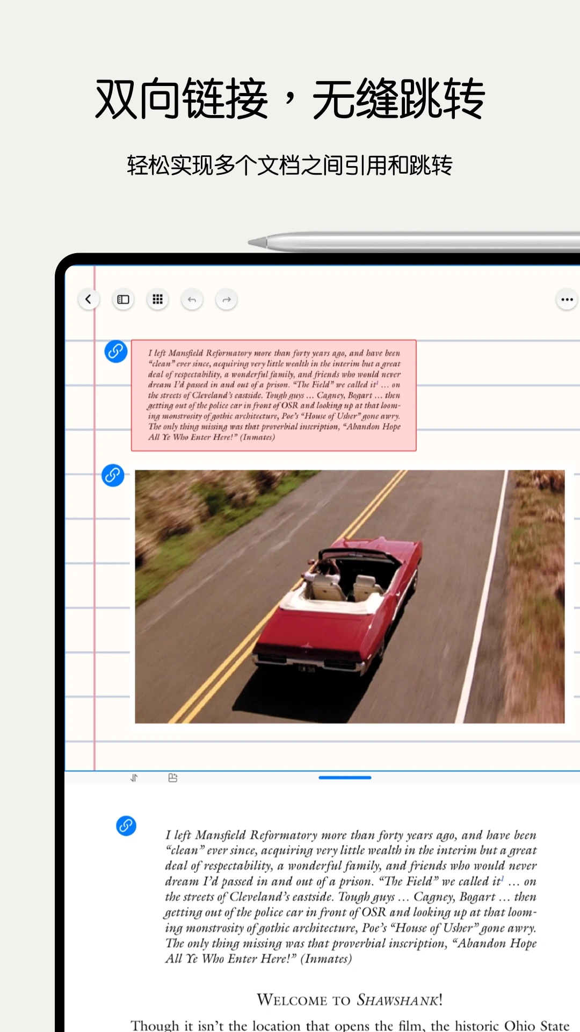Screen dimensions: 580x1032
Task: Tap the subtitle '轻松实现多个文档之间引用和跳转'
Action: click(x=290, y=165)
